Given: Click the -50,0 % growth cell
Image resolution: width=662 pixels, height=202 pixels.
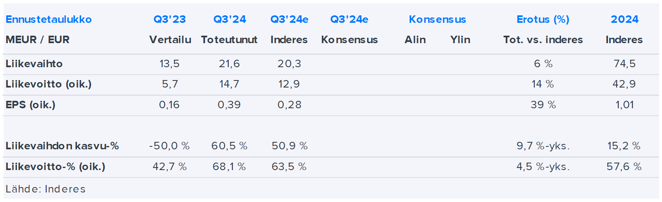Looking at the screenshot, I should pos(169,146).
